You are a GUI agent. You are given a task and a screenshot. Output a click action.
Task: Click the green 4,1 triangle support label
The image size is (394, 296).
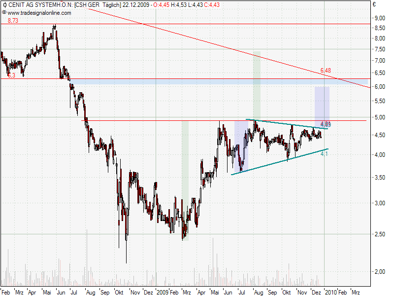(324, 154)
